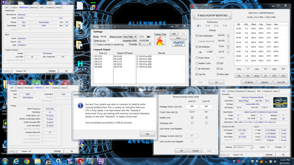Click the red number 1 tray icon
The height and width of the screenshot is (165, 294).
tap(239, 162)
